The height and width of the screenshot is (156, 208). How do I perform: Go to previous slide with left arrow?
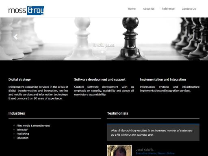click(x=16, y=37)
